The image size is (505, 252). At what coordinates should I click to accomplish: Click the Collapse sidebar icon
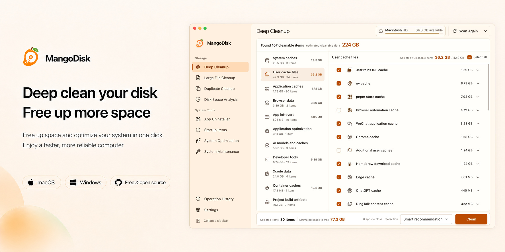coord(198,221)
